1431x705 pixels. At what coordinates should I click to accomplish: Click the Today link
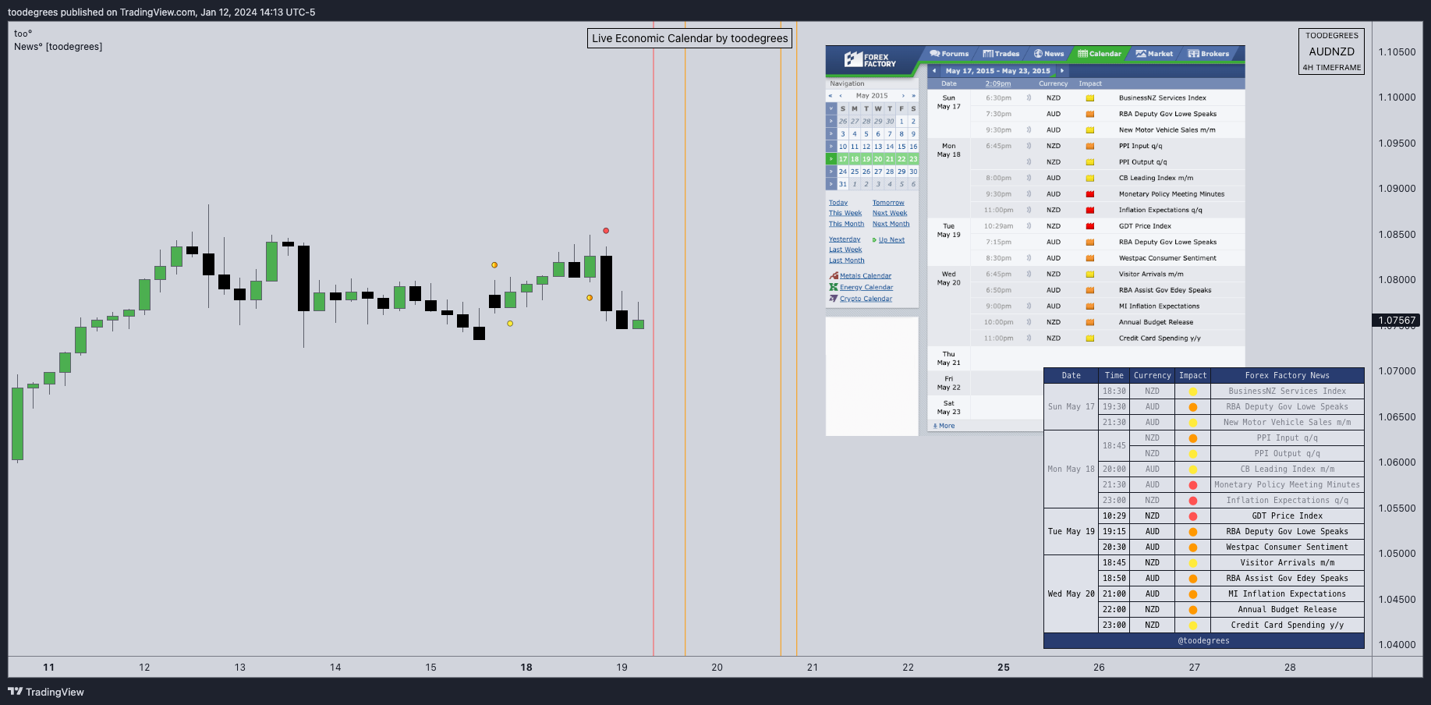[x=838, y=203]
